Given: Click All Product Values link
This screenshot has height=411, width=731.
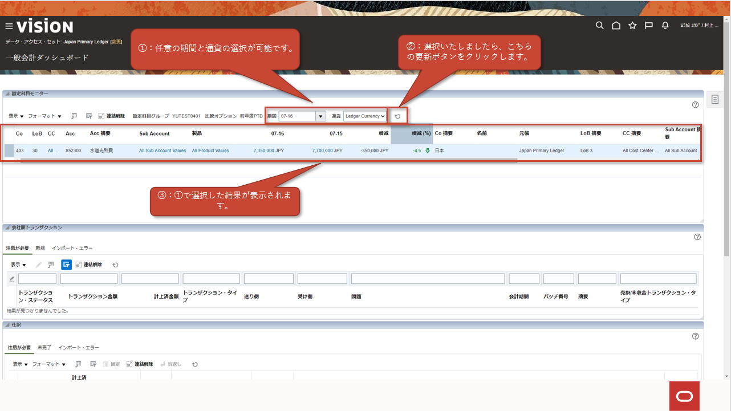Looking at the screenshot, I should coord(210,150).
